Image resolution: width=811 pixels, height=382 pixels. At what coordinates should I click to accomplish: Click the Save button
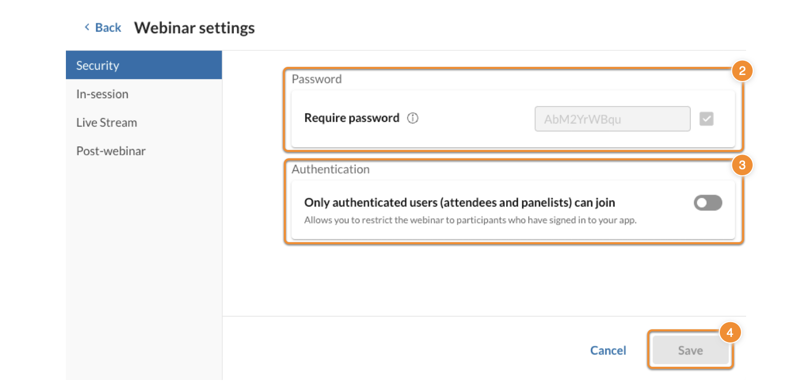[x=690, y=350]
